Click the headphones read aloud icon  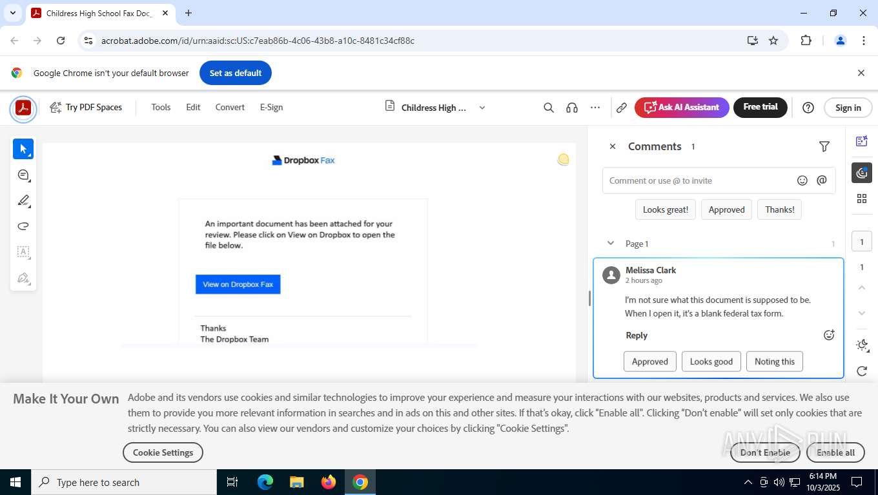[571, 108]
